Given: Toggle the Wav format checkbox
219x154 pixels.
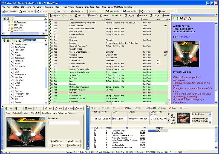Looking at the screenshot, I should (169, 117).
